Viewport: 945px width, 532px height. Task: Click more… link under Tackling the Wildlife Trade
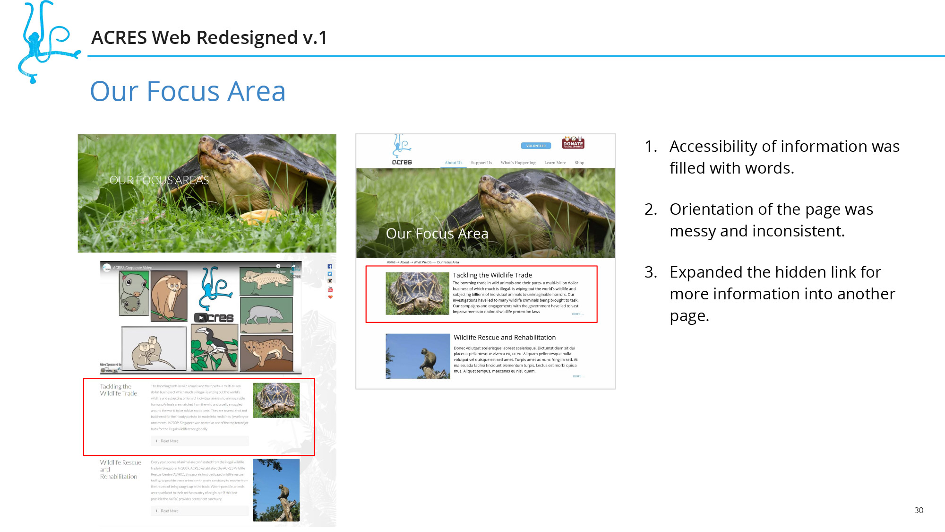(577, 314)
